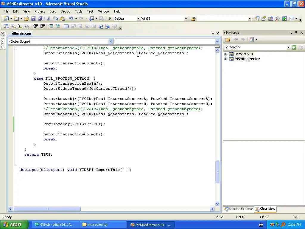The height and width of the screenshot is (229, 305).
Task: Click the Display Quick Info icon
Action: 20,26
